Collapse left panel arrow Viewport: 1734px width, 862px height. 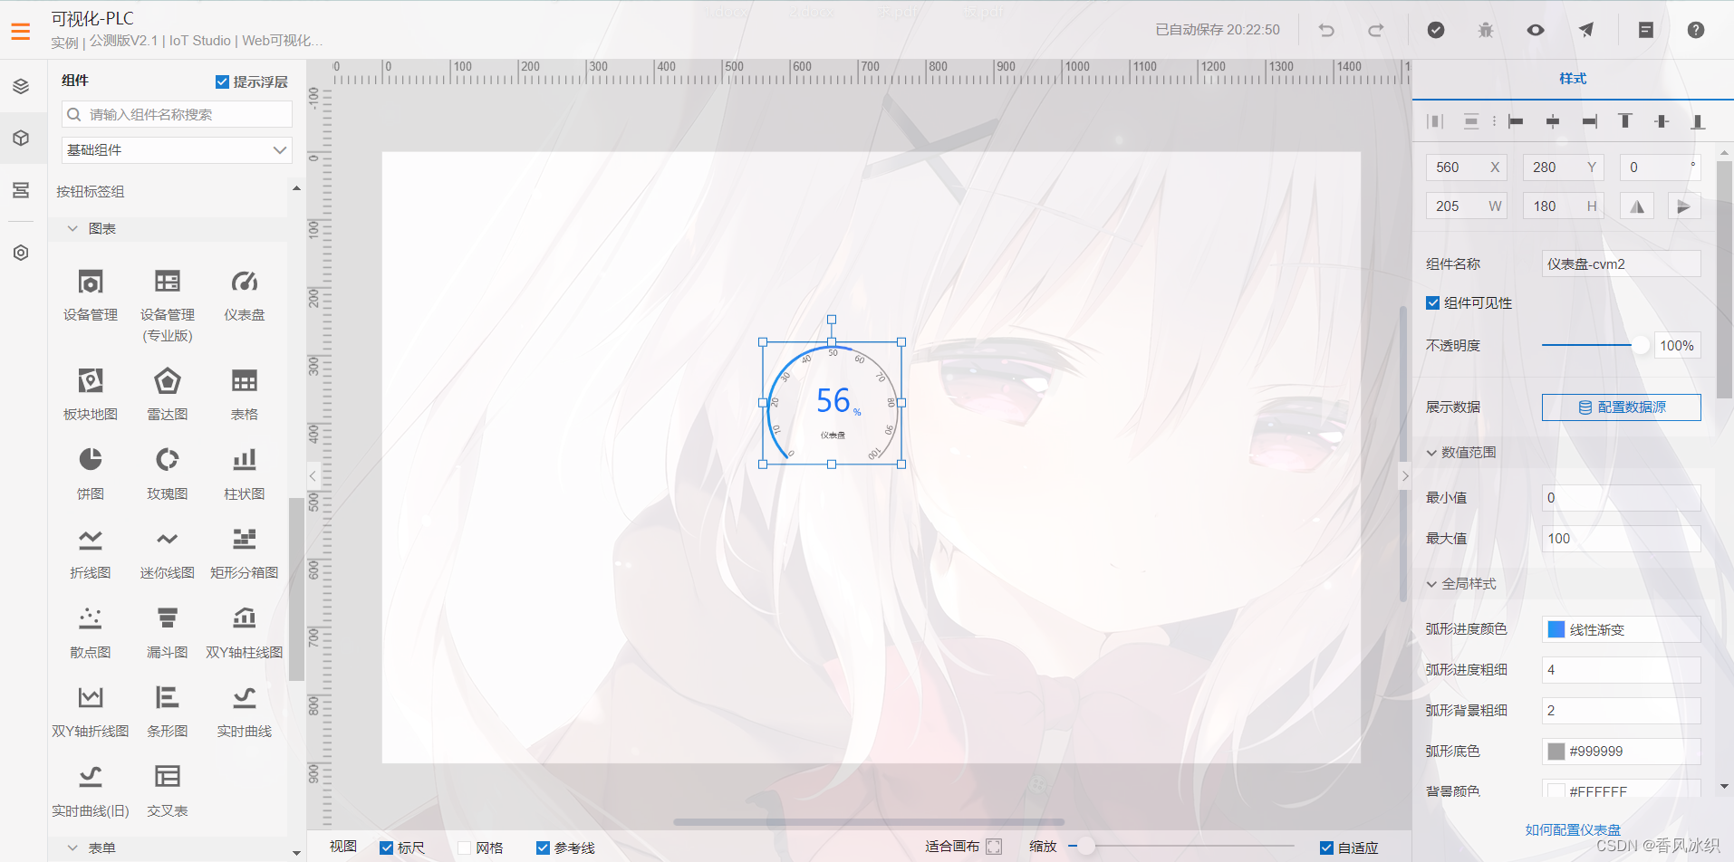point(313,475)
